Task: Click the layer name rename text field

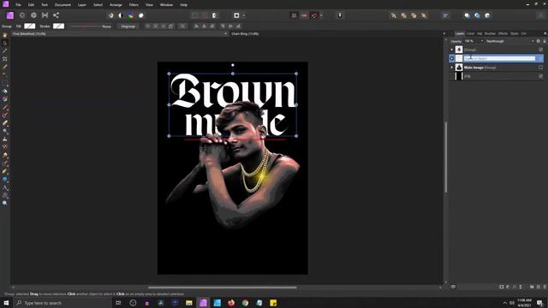Action: pos(499,58)
